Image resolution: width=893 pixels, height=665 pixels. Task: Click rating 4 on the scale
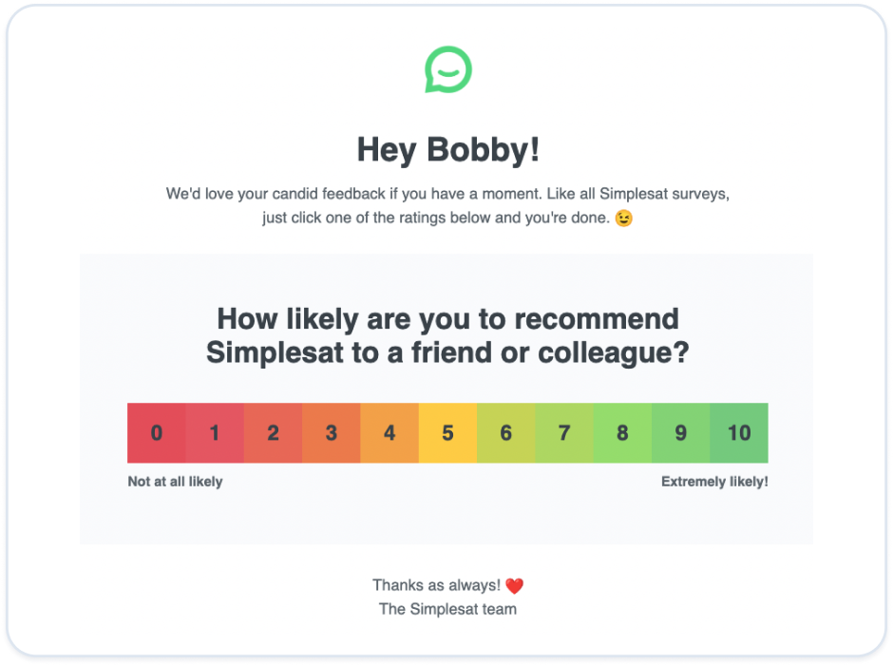coord(389,433)
